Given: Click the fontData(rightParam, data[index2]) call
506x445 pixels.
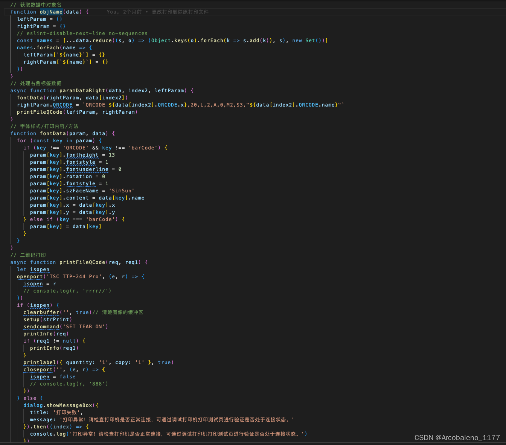Looking at the screenshot, I should click(72, 98).
